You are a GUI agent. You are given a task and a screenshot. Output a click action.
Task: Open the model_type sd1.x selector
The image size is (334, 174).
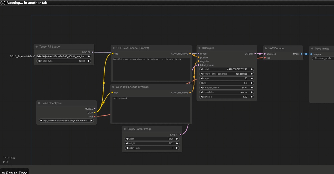coord(64,61)
